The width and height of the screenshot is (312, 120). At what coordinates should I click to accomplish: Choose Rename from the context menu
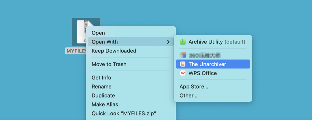coord(131,87)
